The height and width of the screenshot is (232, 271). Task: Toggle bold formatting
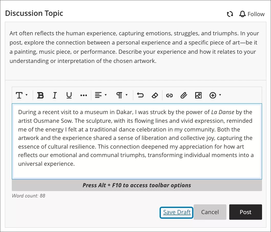(x=40, y=95)
